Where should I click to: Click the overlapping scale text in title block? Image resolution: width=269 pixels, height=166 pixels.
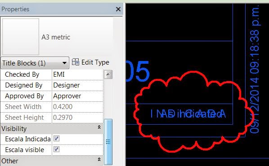coord(188,114)
